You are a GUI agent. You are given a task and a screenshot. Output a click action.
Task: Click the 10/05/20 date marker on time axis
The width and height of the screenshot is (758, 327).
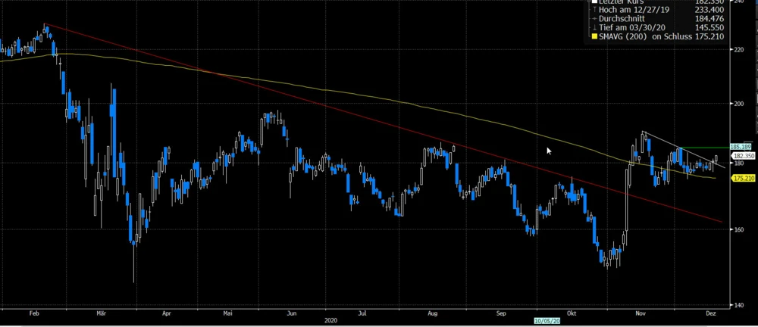pos(546,321)
